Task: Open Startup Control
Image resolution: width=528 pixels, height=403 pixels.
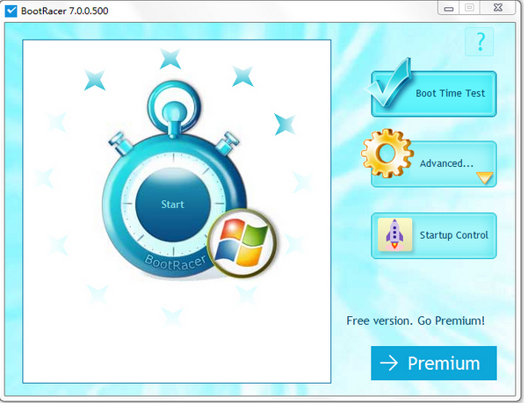Action: (x=434, y=235)
